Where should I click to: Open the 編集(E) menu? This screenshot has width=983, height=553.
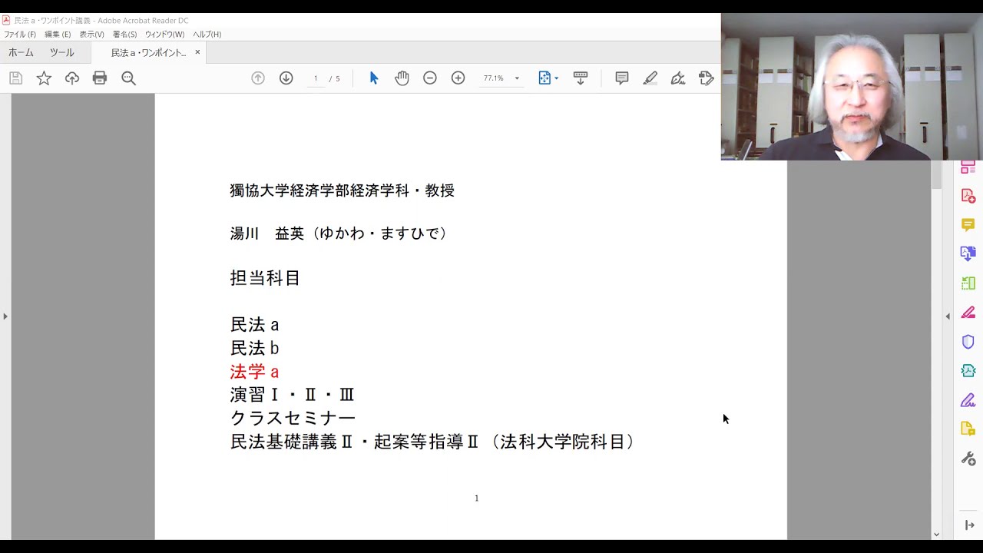(58, 35)
